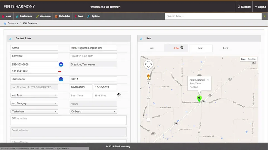Click the Service Notes text area

(69, 132)
